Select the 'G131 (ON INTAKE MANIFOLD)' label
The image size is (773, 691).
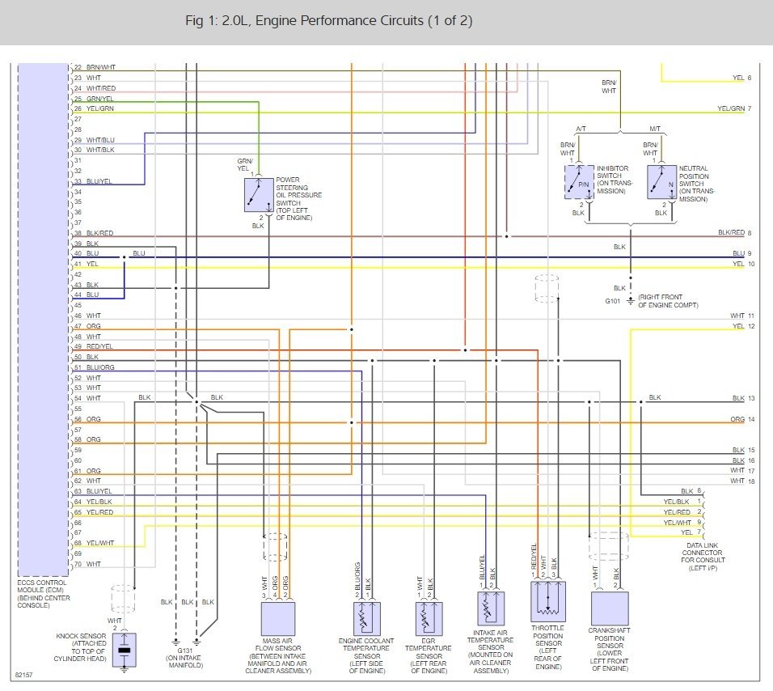(185, 658)
